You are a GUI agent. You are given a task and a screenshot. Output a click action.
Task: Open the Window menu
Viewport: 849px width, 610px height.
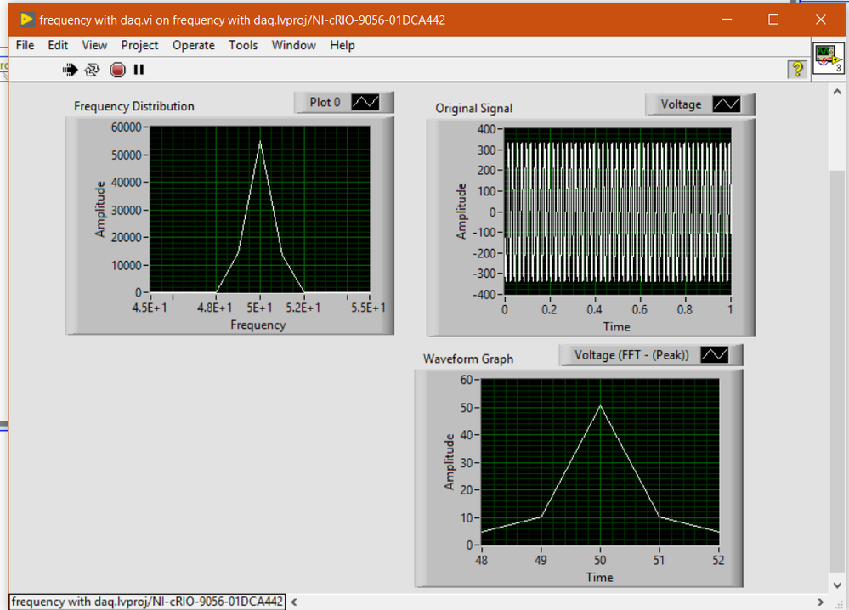[x=293, y=46]
